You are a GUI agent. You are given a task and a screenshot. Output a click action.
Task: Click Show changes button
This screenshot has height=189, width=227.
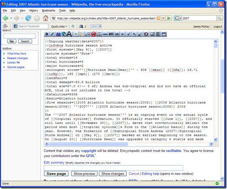tap(113, 174)
